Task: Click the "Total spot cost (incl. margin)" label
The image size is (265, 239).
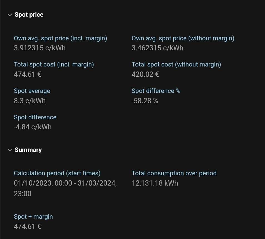Action: (x=54, y=65)
